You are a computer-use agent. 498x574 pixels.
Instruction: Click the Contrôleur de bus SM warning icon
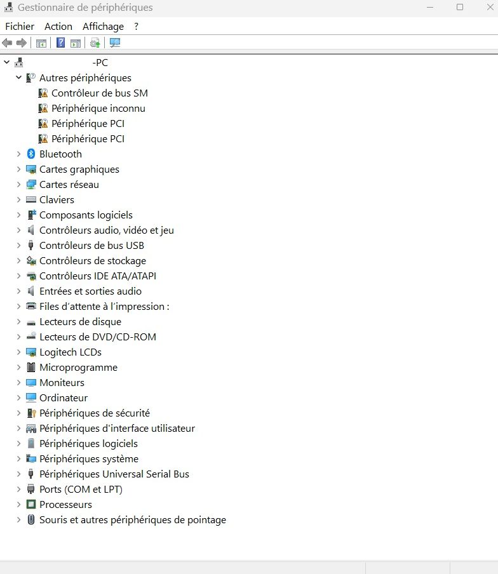(43, 93)
